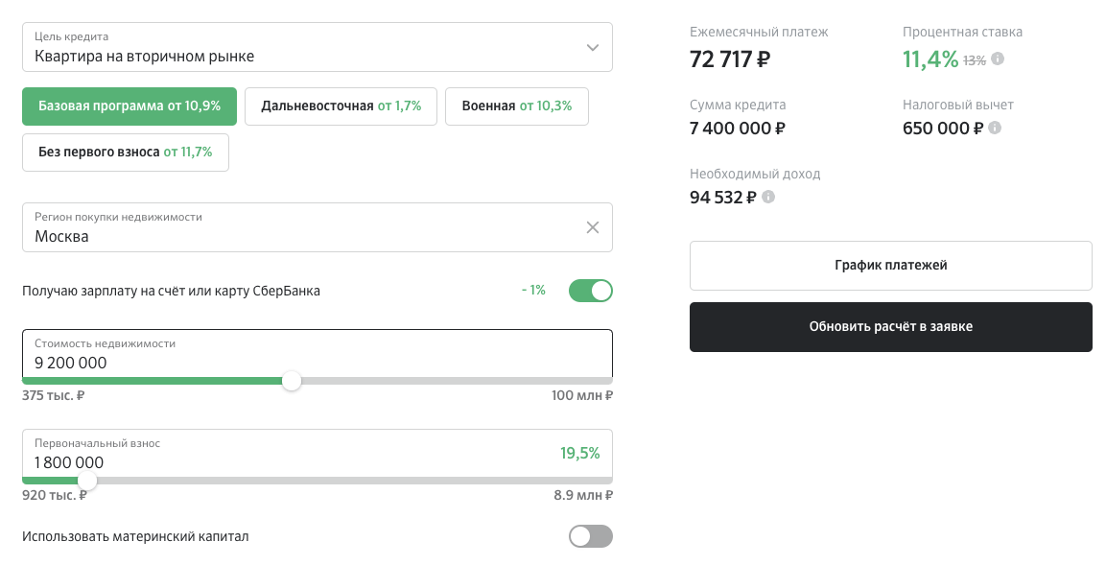
Task: Switch to Дальневосточная от 1,7% program
Action: click(341, 106)
